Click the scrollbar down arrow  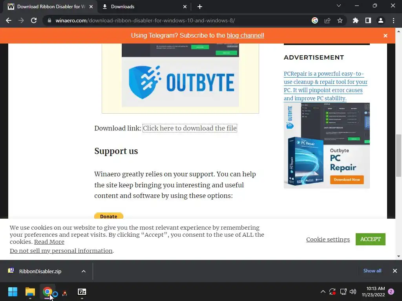coord(398,256)
